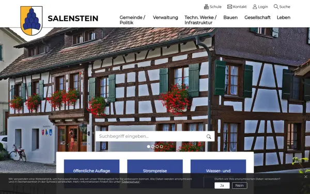Open the Bauen menu
310x194 pixels.
coord(230,18)
